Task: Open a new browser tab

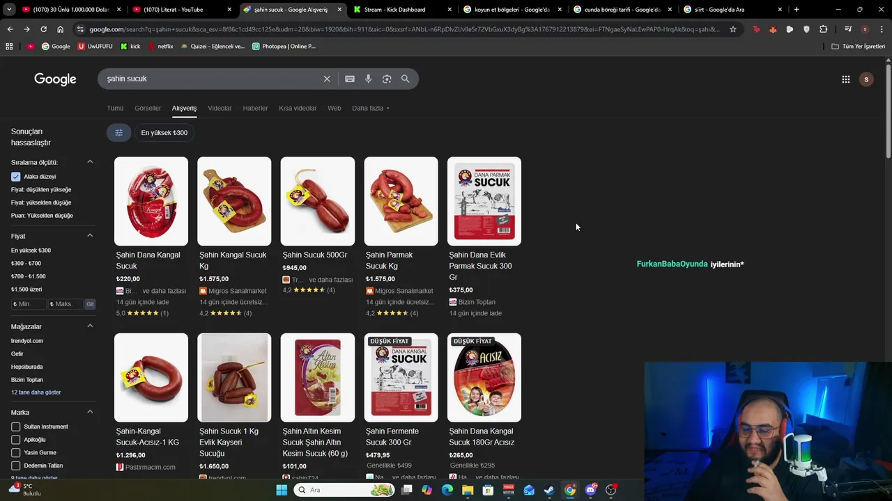Action: [x=797, y=10]
